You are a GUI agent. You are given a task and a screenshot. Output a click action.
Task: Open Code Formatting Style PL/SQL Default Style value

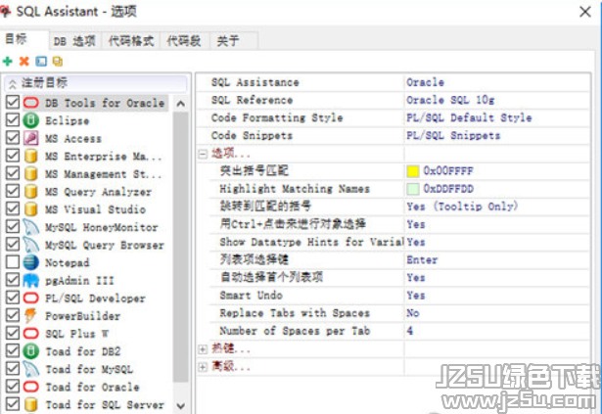(x=497, y=117)
